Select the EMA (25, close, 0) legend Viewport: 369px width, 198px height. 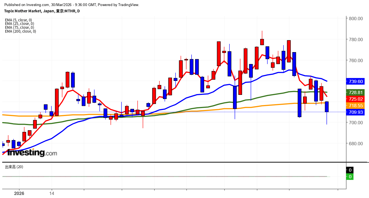tap(20, 24)
